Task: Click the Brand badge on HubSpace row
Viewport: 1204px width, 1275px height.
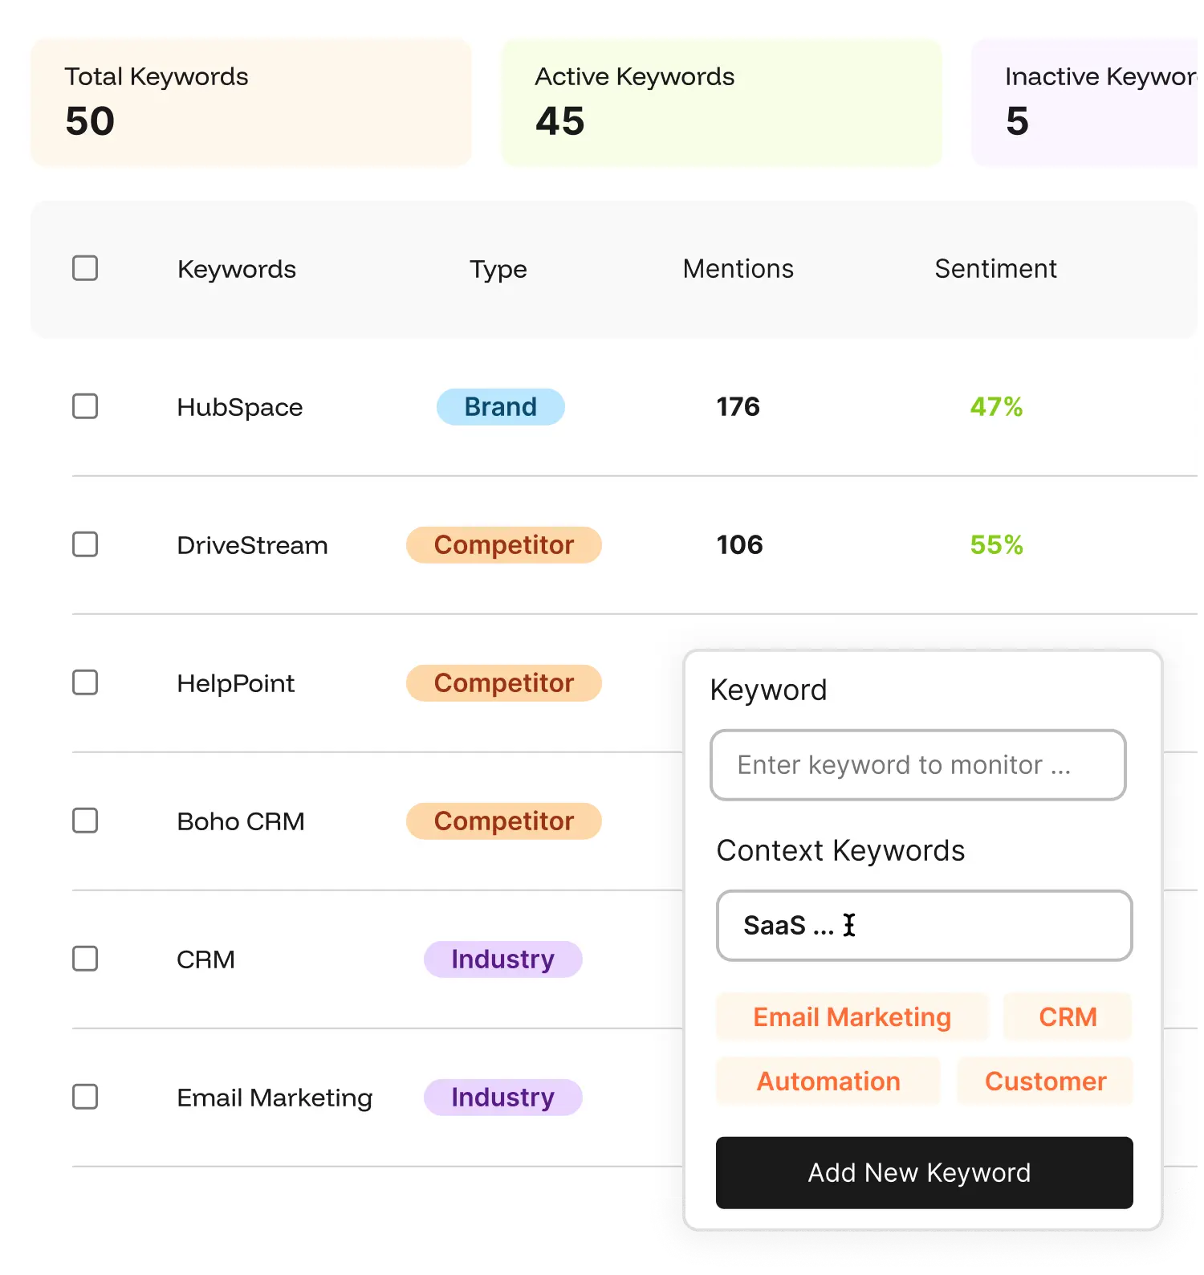Action: click(500, 407)
